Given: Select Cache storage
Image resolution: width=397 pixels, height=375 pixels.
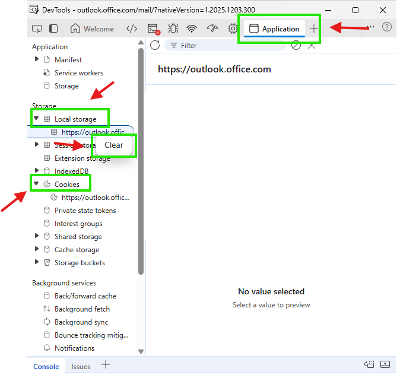Looking at the screenshot, I should click(x=77, y=250).
